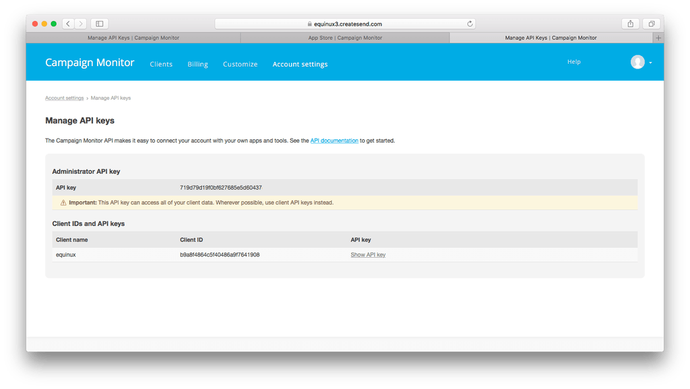Screen dimensions: 690x389
Task: Click the API key column header in clients table
Action: (361, 240)
